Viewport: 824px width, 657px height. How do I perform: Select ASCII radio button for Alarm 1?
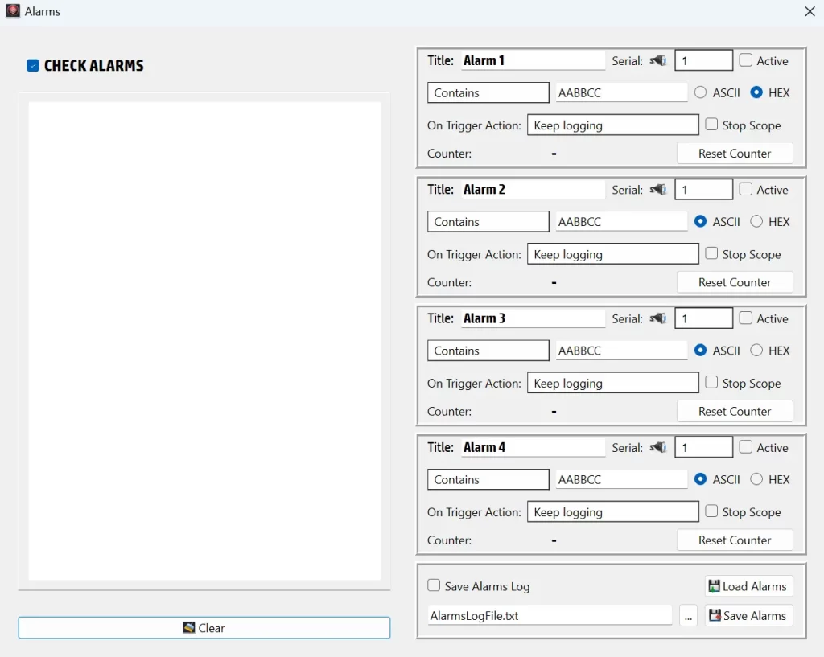click(700, 93)
